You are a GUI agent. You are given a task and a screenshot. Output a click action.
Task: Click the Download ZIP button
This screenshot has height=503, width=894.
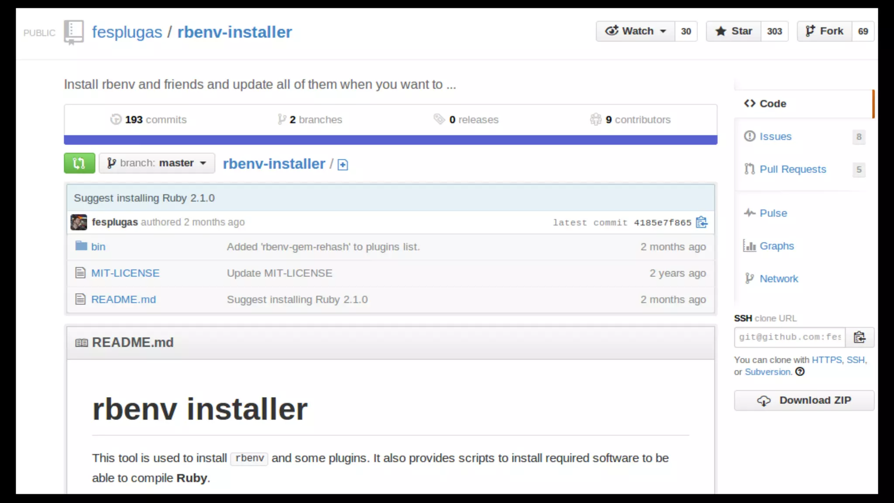[804, 400]
